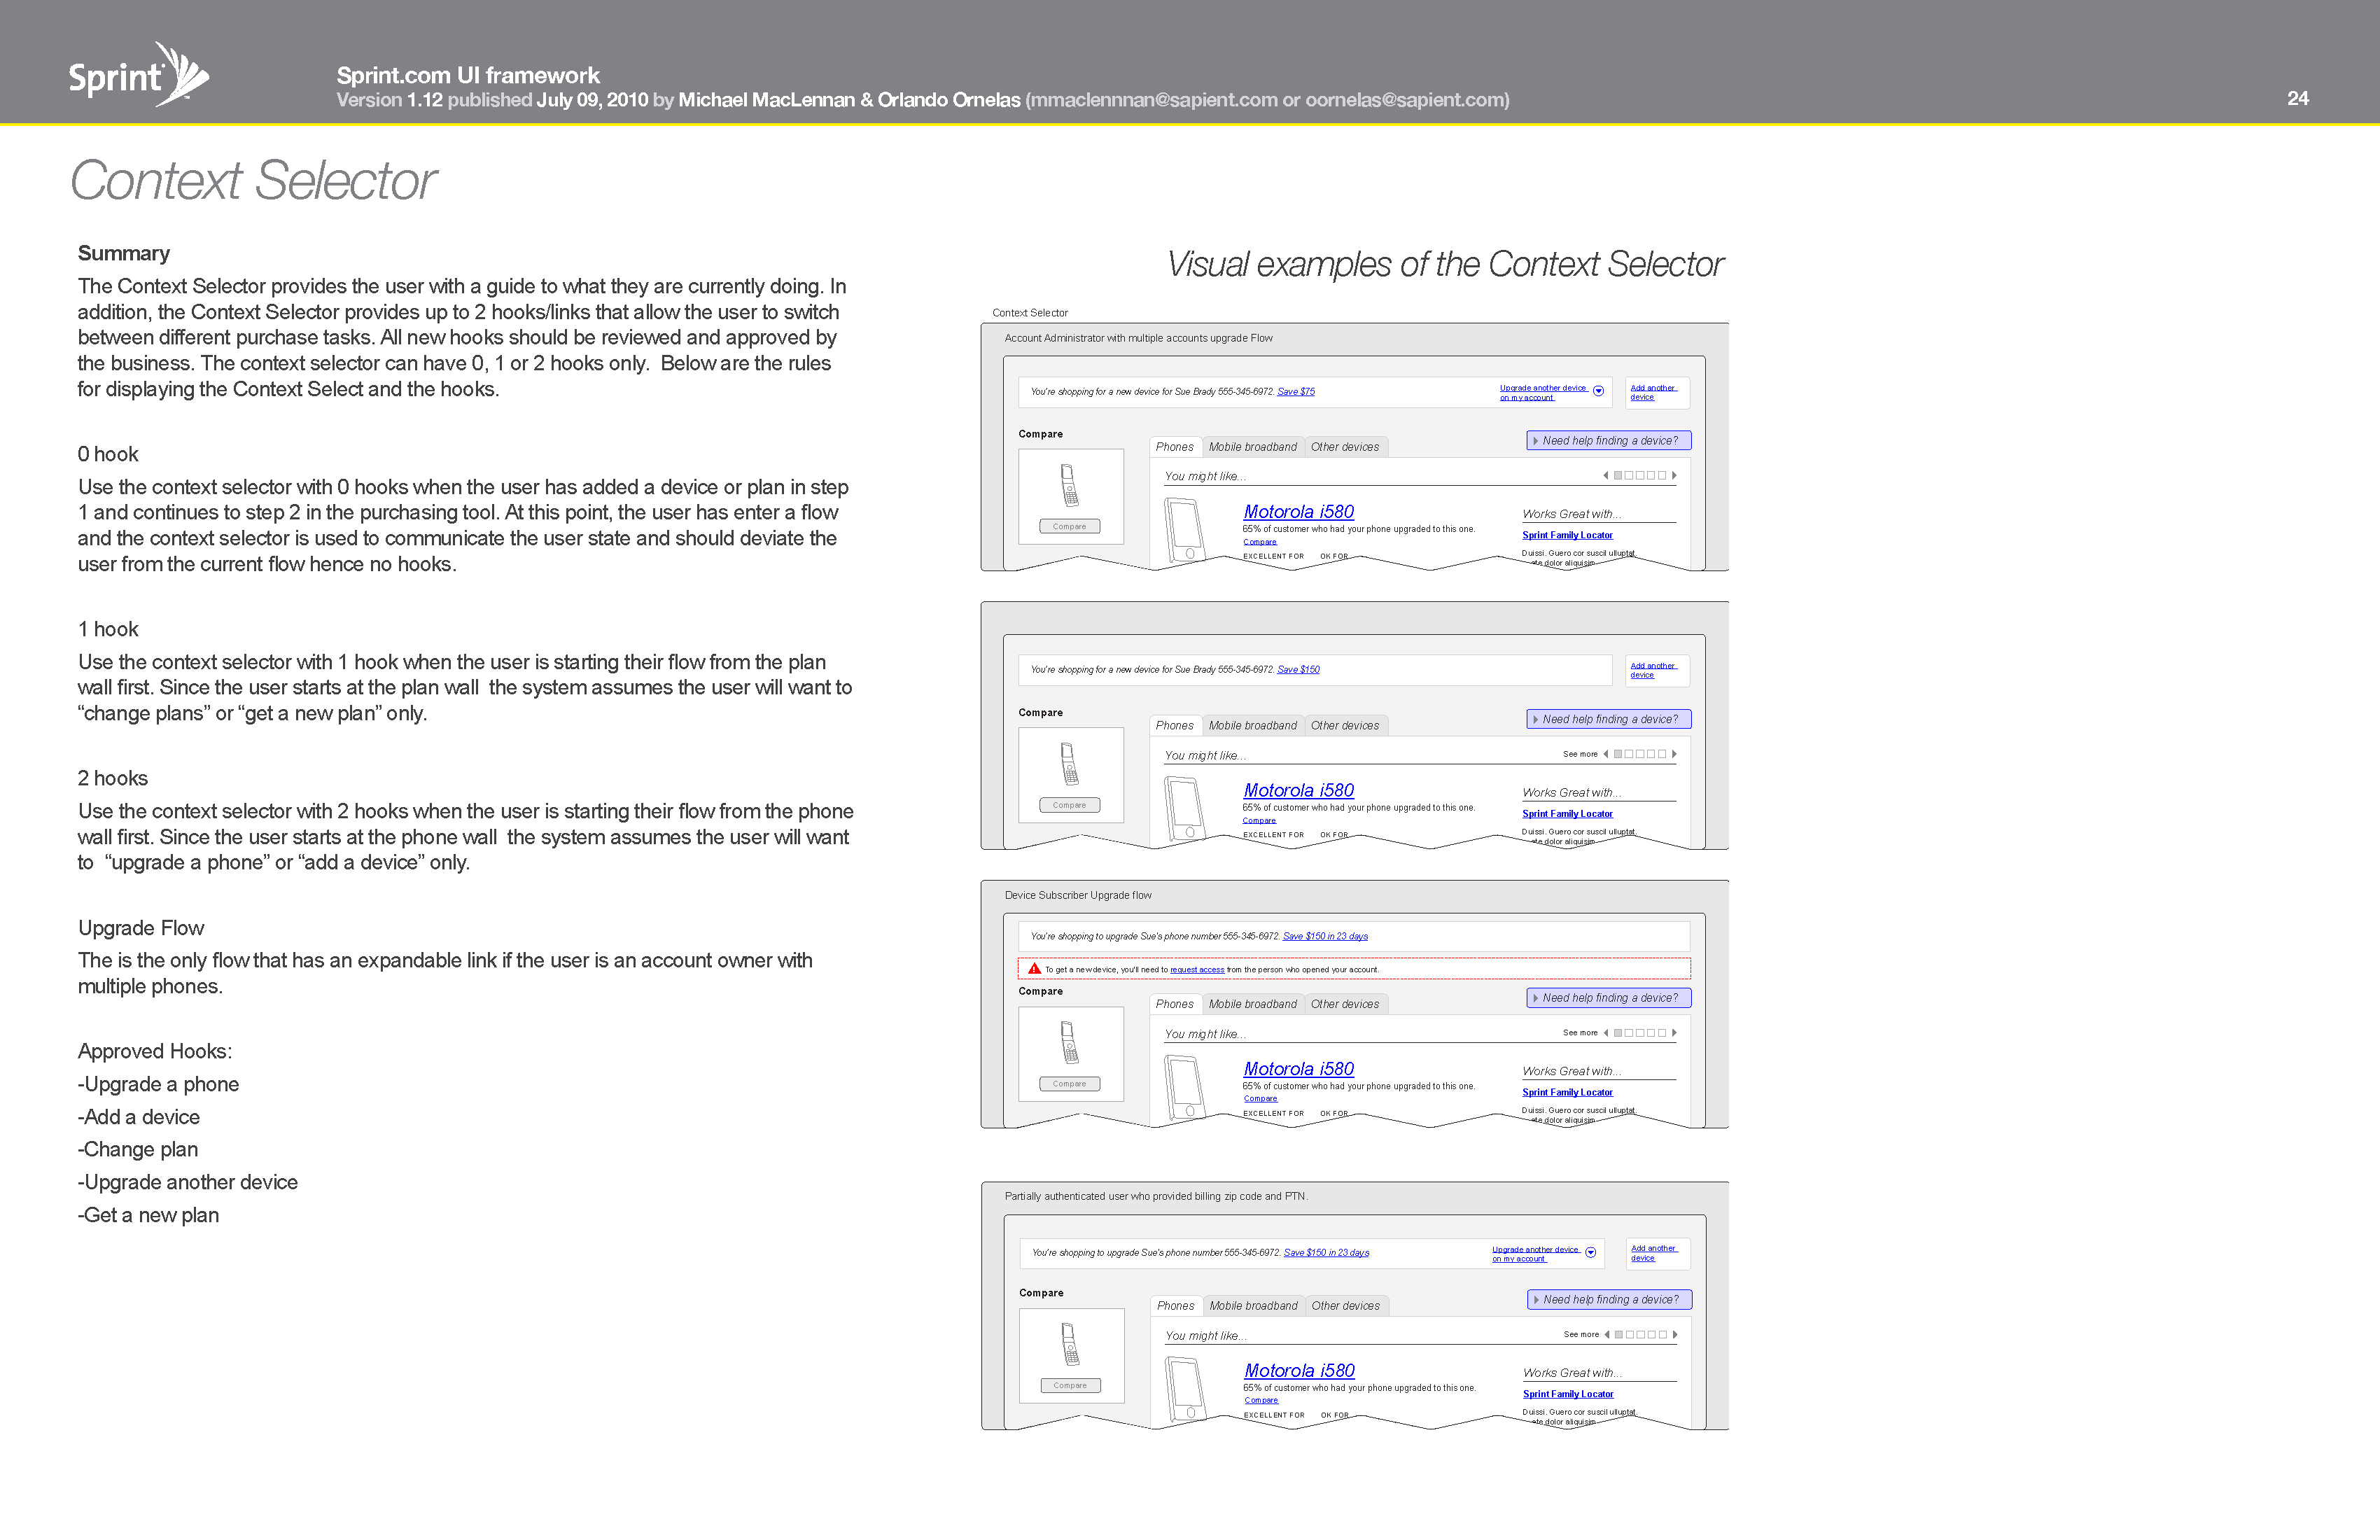Expand dropdown arrow beside Upgrade another device, Account Administrator
2380x1540 pixels.
coord(1598,392)
